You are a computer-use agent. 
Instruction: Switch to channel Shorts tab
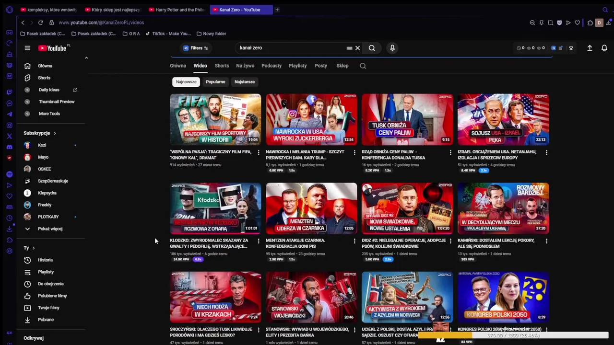tap(222, 66)
